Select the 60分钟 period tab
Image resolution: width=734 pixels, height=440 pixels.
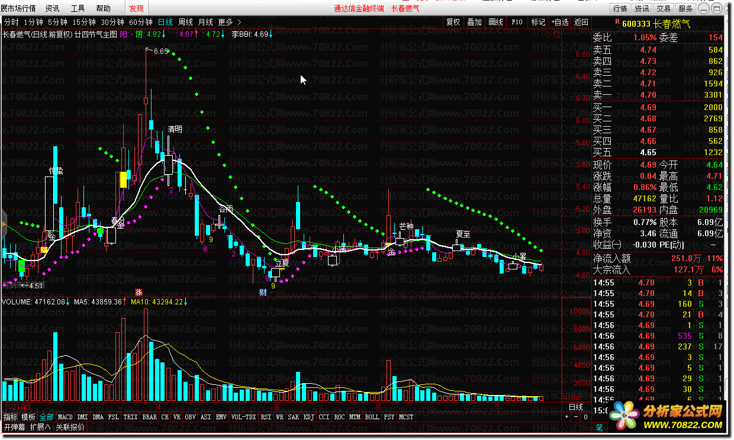[x=141, y=22]
